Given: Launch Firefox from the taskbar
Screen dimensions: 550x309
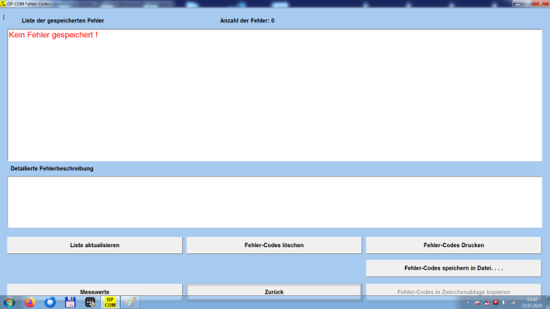Looking at the screenshot, I should click(x=30, y=302).
